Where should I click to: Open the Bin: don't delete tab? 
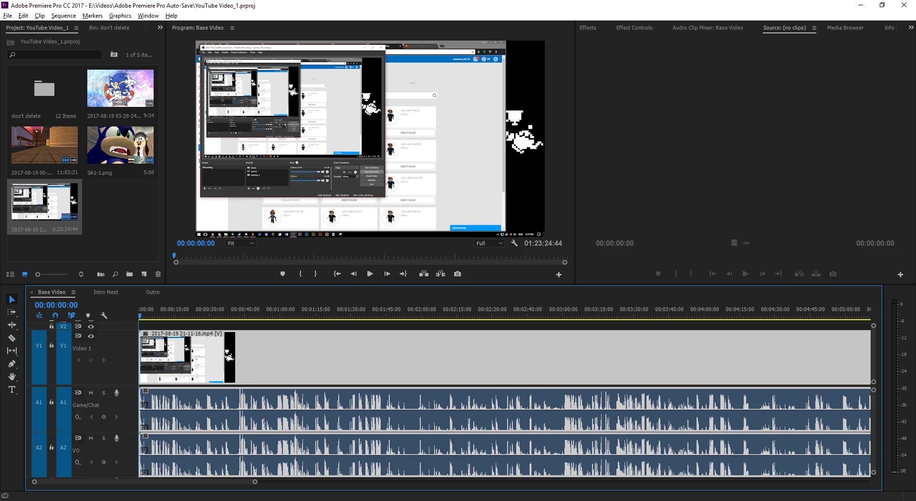[109, 28]
